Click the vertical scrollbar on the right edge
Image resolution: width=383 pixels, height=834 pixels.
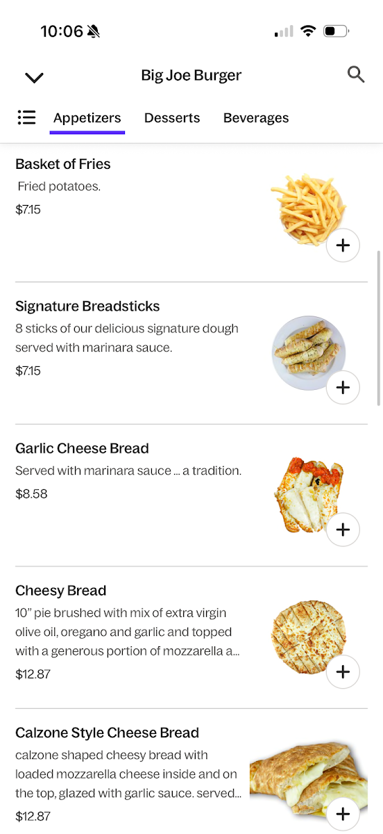pos(378,328)
